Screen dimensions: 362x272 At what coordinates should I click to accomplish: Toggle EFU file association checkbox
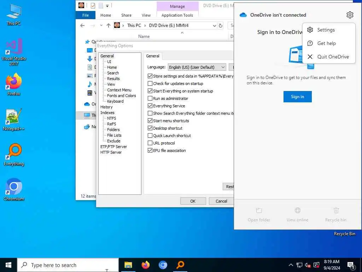point(150,150)
